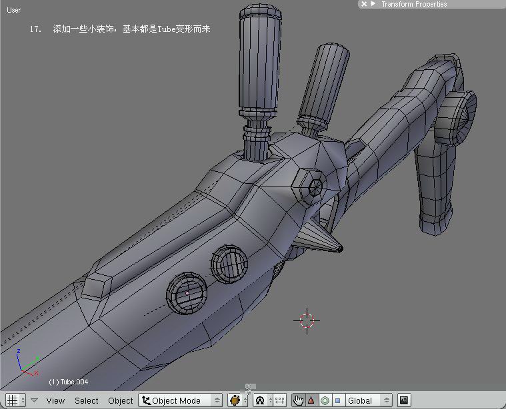Image resolution: width=506 pixels, height=409 pixels.
Task: Click the 3D cursor crosshair in viewport
Action: [x=307, y=320]
